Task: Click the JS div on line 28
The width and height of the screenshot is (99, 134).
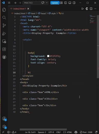Action: pyautogui.click(x=39, y=105)
